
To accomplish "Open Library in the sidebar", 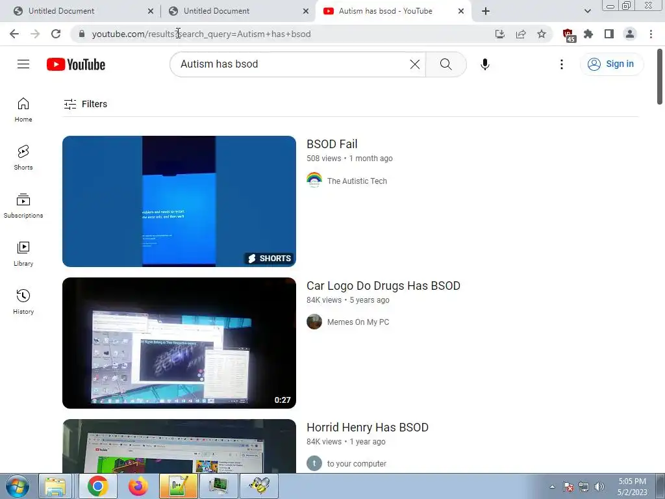I will 23,254.
